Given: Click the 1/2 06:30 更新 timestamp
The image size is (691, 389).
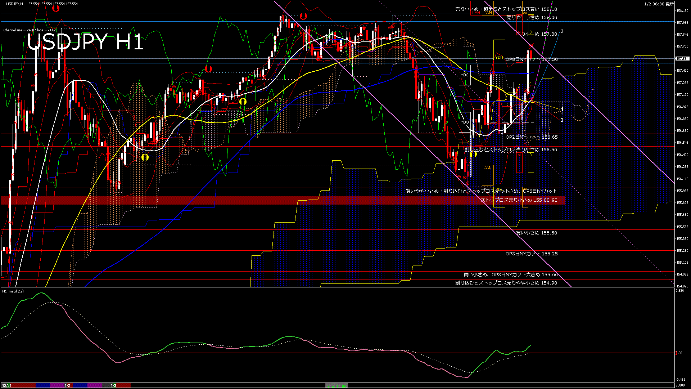Looking at the screenshot, I should pyautogui.click(x=659, y=4).
